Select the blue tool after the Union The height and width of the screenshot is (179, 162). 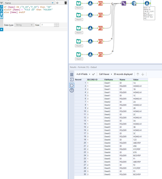[134, 3]
